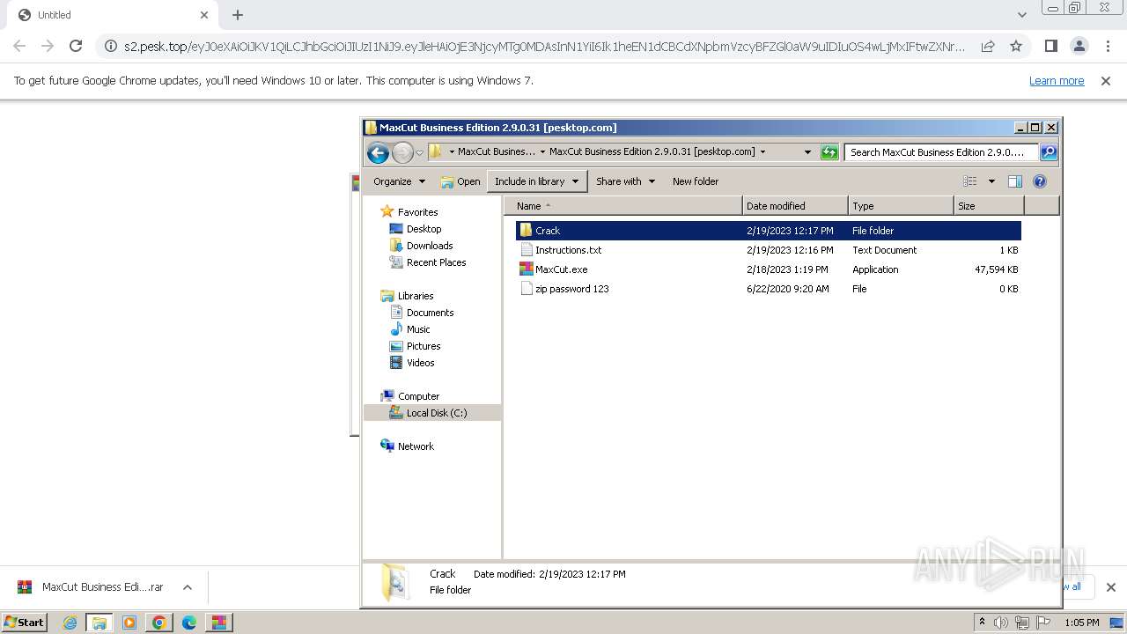1127x634 pixels.
Task: Select Music library
Action: (418, 329)
